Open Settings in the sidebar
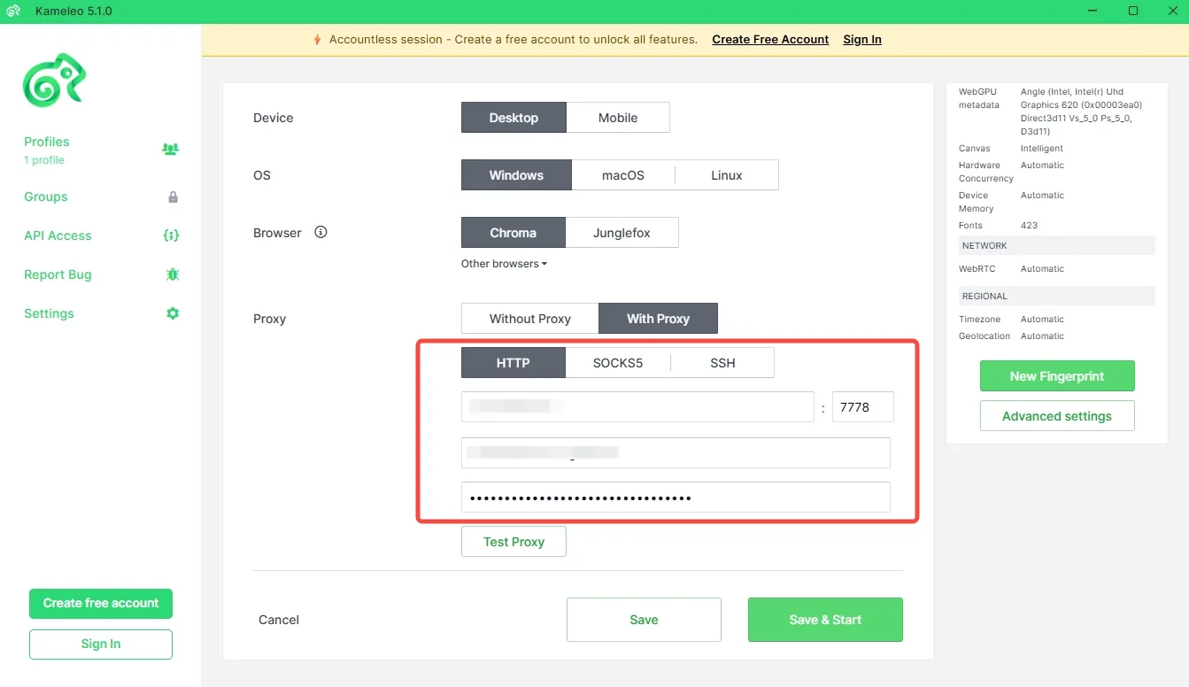This screenshot has height=687, width=1189. 49,313
